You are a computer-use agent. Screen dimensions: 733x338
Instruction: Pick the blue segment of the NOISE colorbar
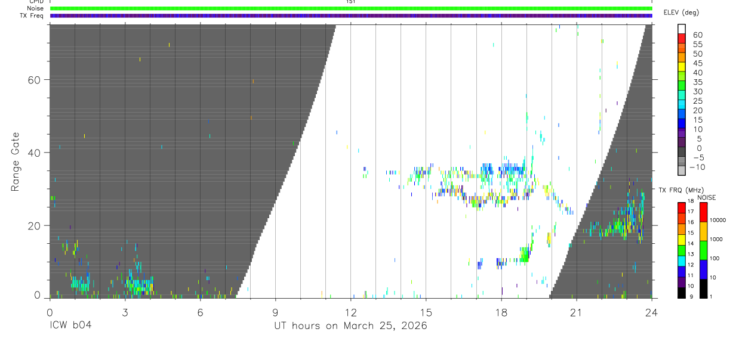703,269
